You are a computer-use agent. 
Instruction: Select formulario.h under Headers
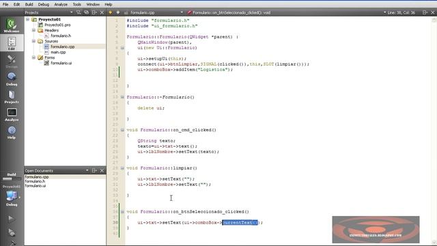tap(61, 36)
